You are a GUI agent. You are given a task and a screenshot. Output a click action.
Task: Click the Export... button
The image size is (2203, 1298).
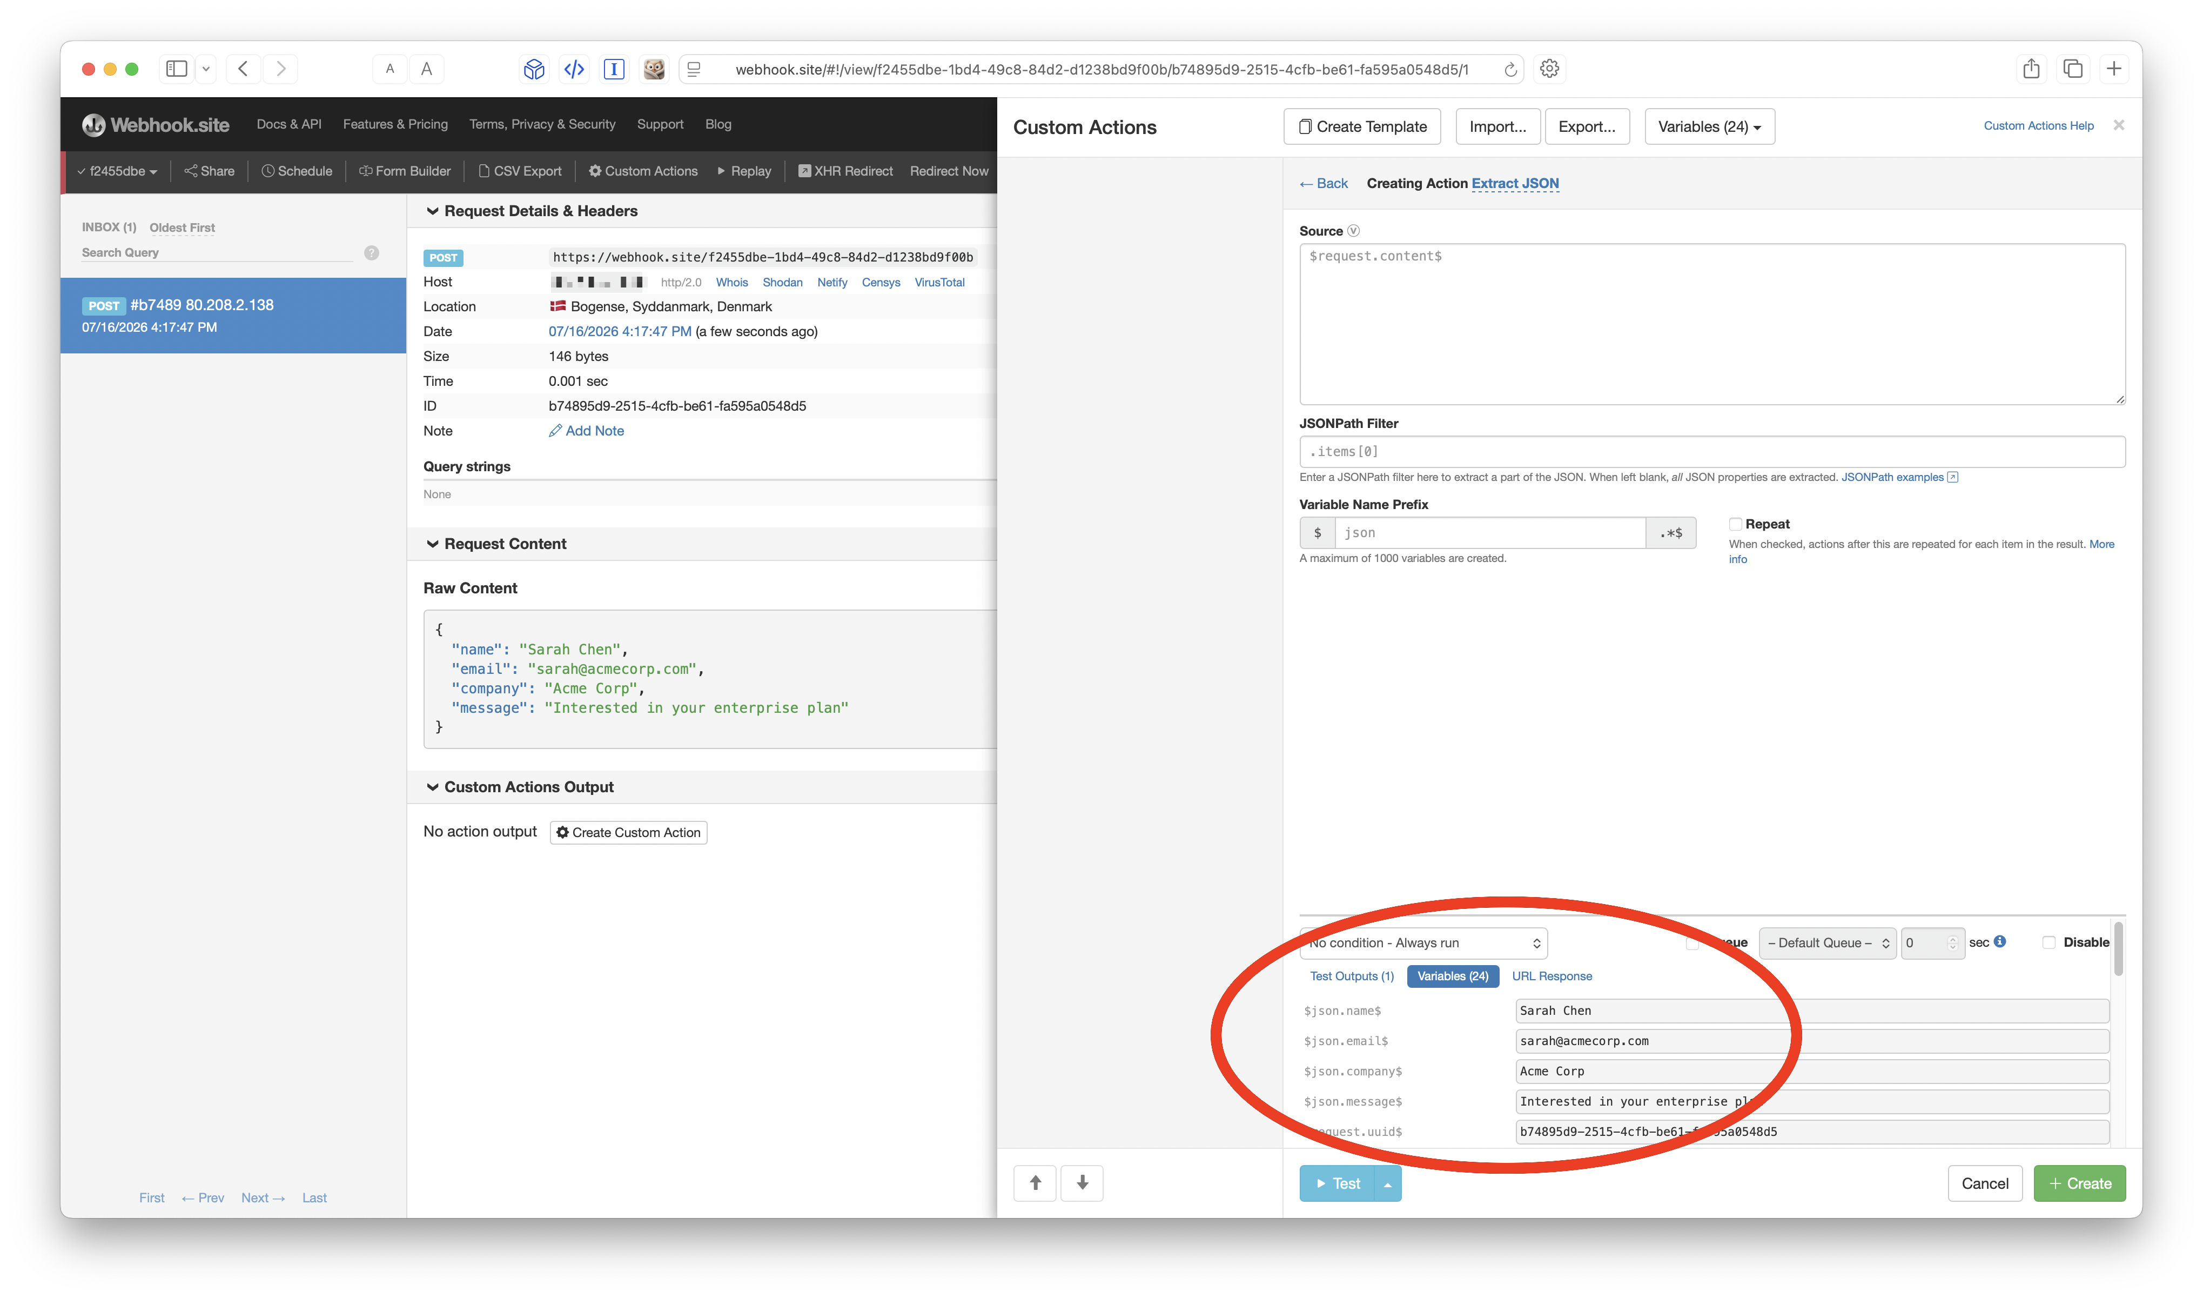click(1587, 127)
